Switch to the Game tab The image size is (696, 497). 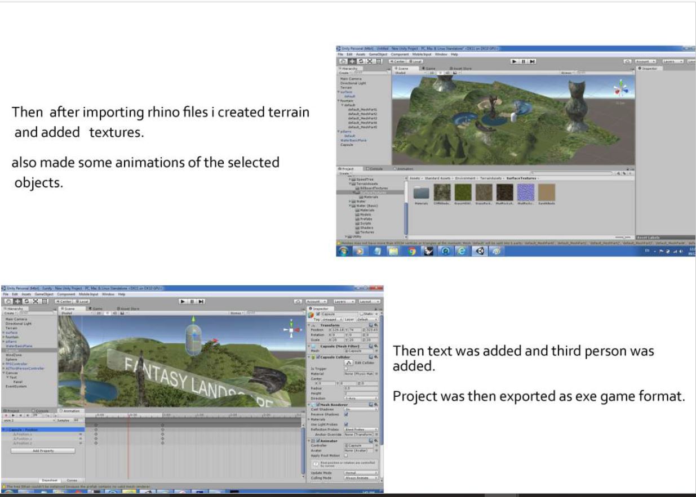[97, 309]
